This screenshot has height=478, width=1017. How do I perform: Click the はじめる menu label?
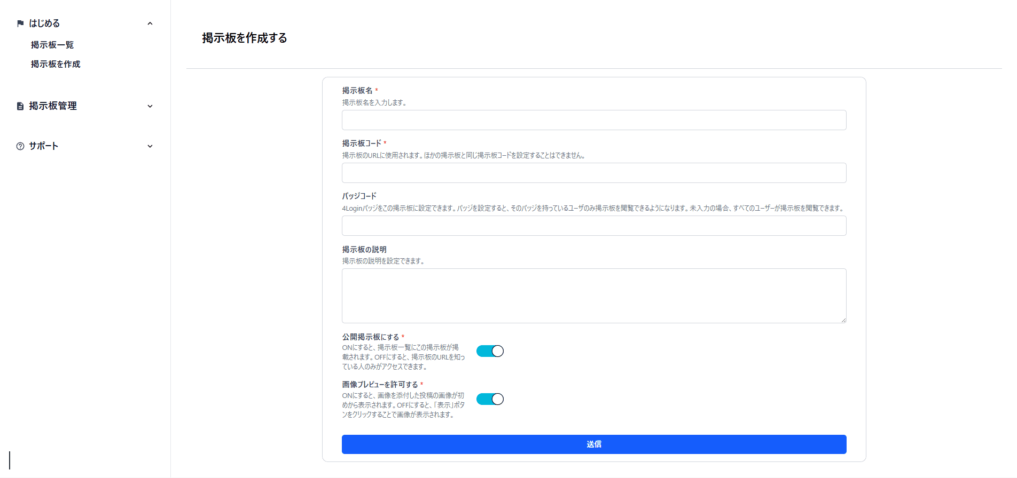[x=44, y=23]
